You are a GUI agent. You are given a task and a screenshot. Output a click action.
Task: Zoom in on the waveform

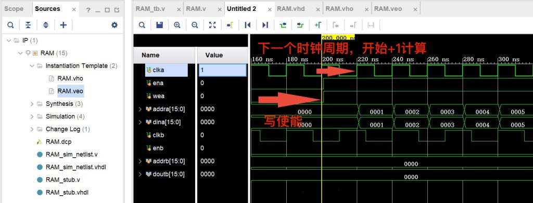click(177, 25)
